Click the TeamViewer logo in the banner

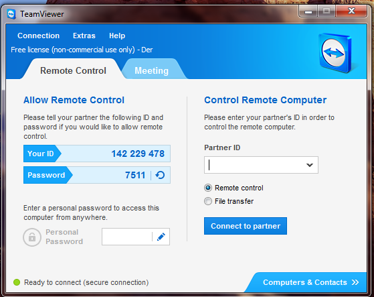coord(335,52)
